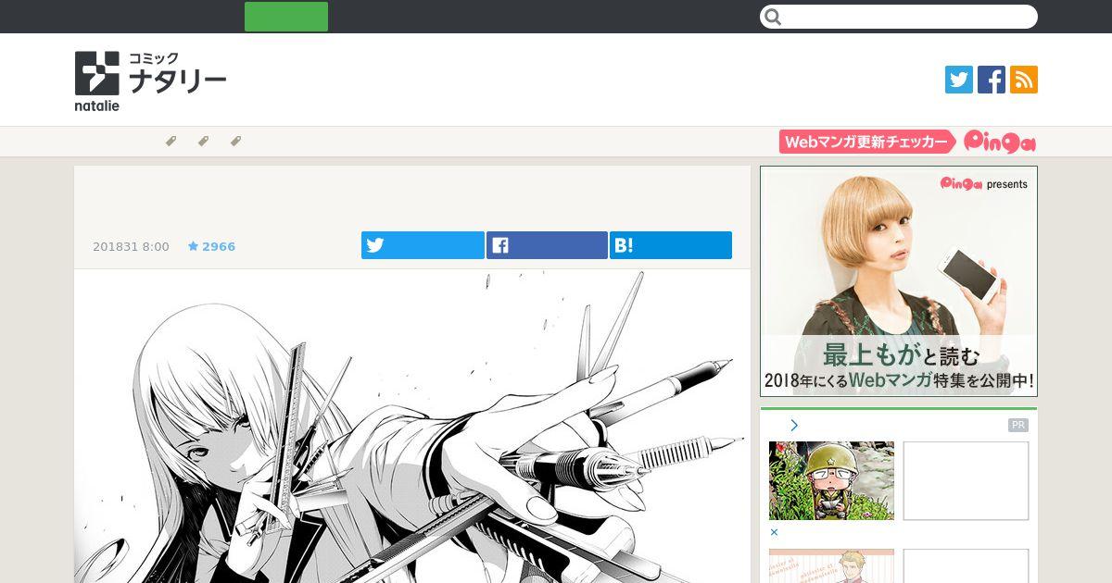1112x583 pixels.
Task: Click the rightmost tag icon in nav bar
Action: pyautogui.click(x=235, y=142)
